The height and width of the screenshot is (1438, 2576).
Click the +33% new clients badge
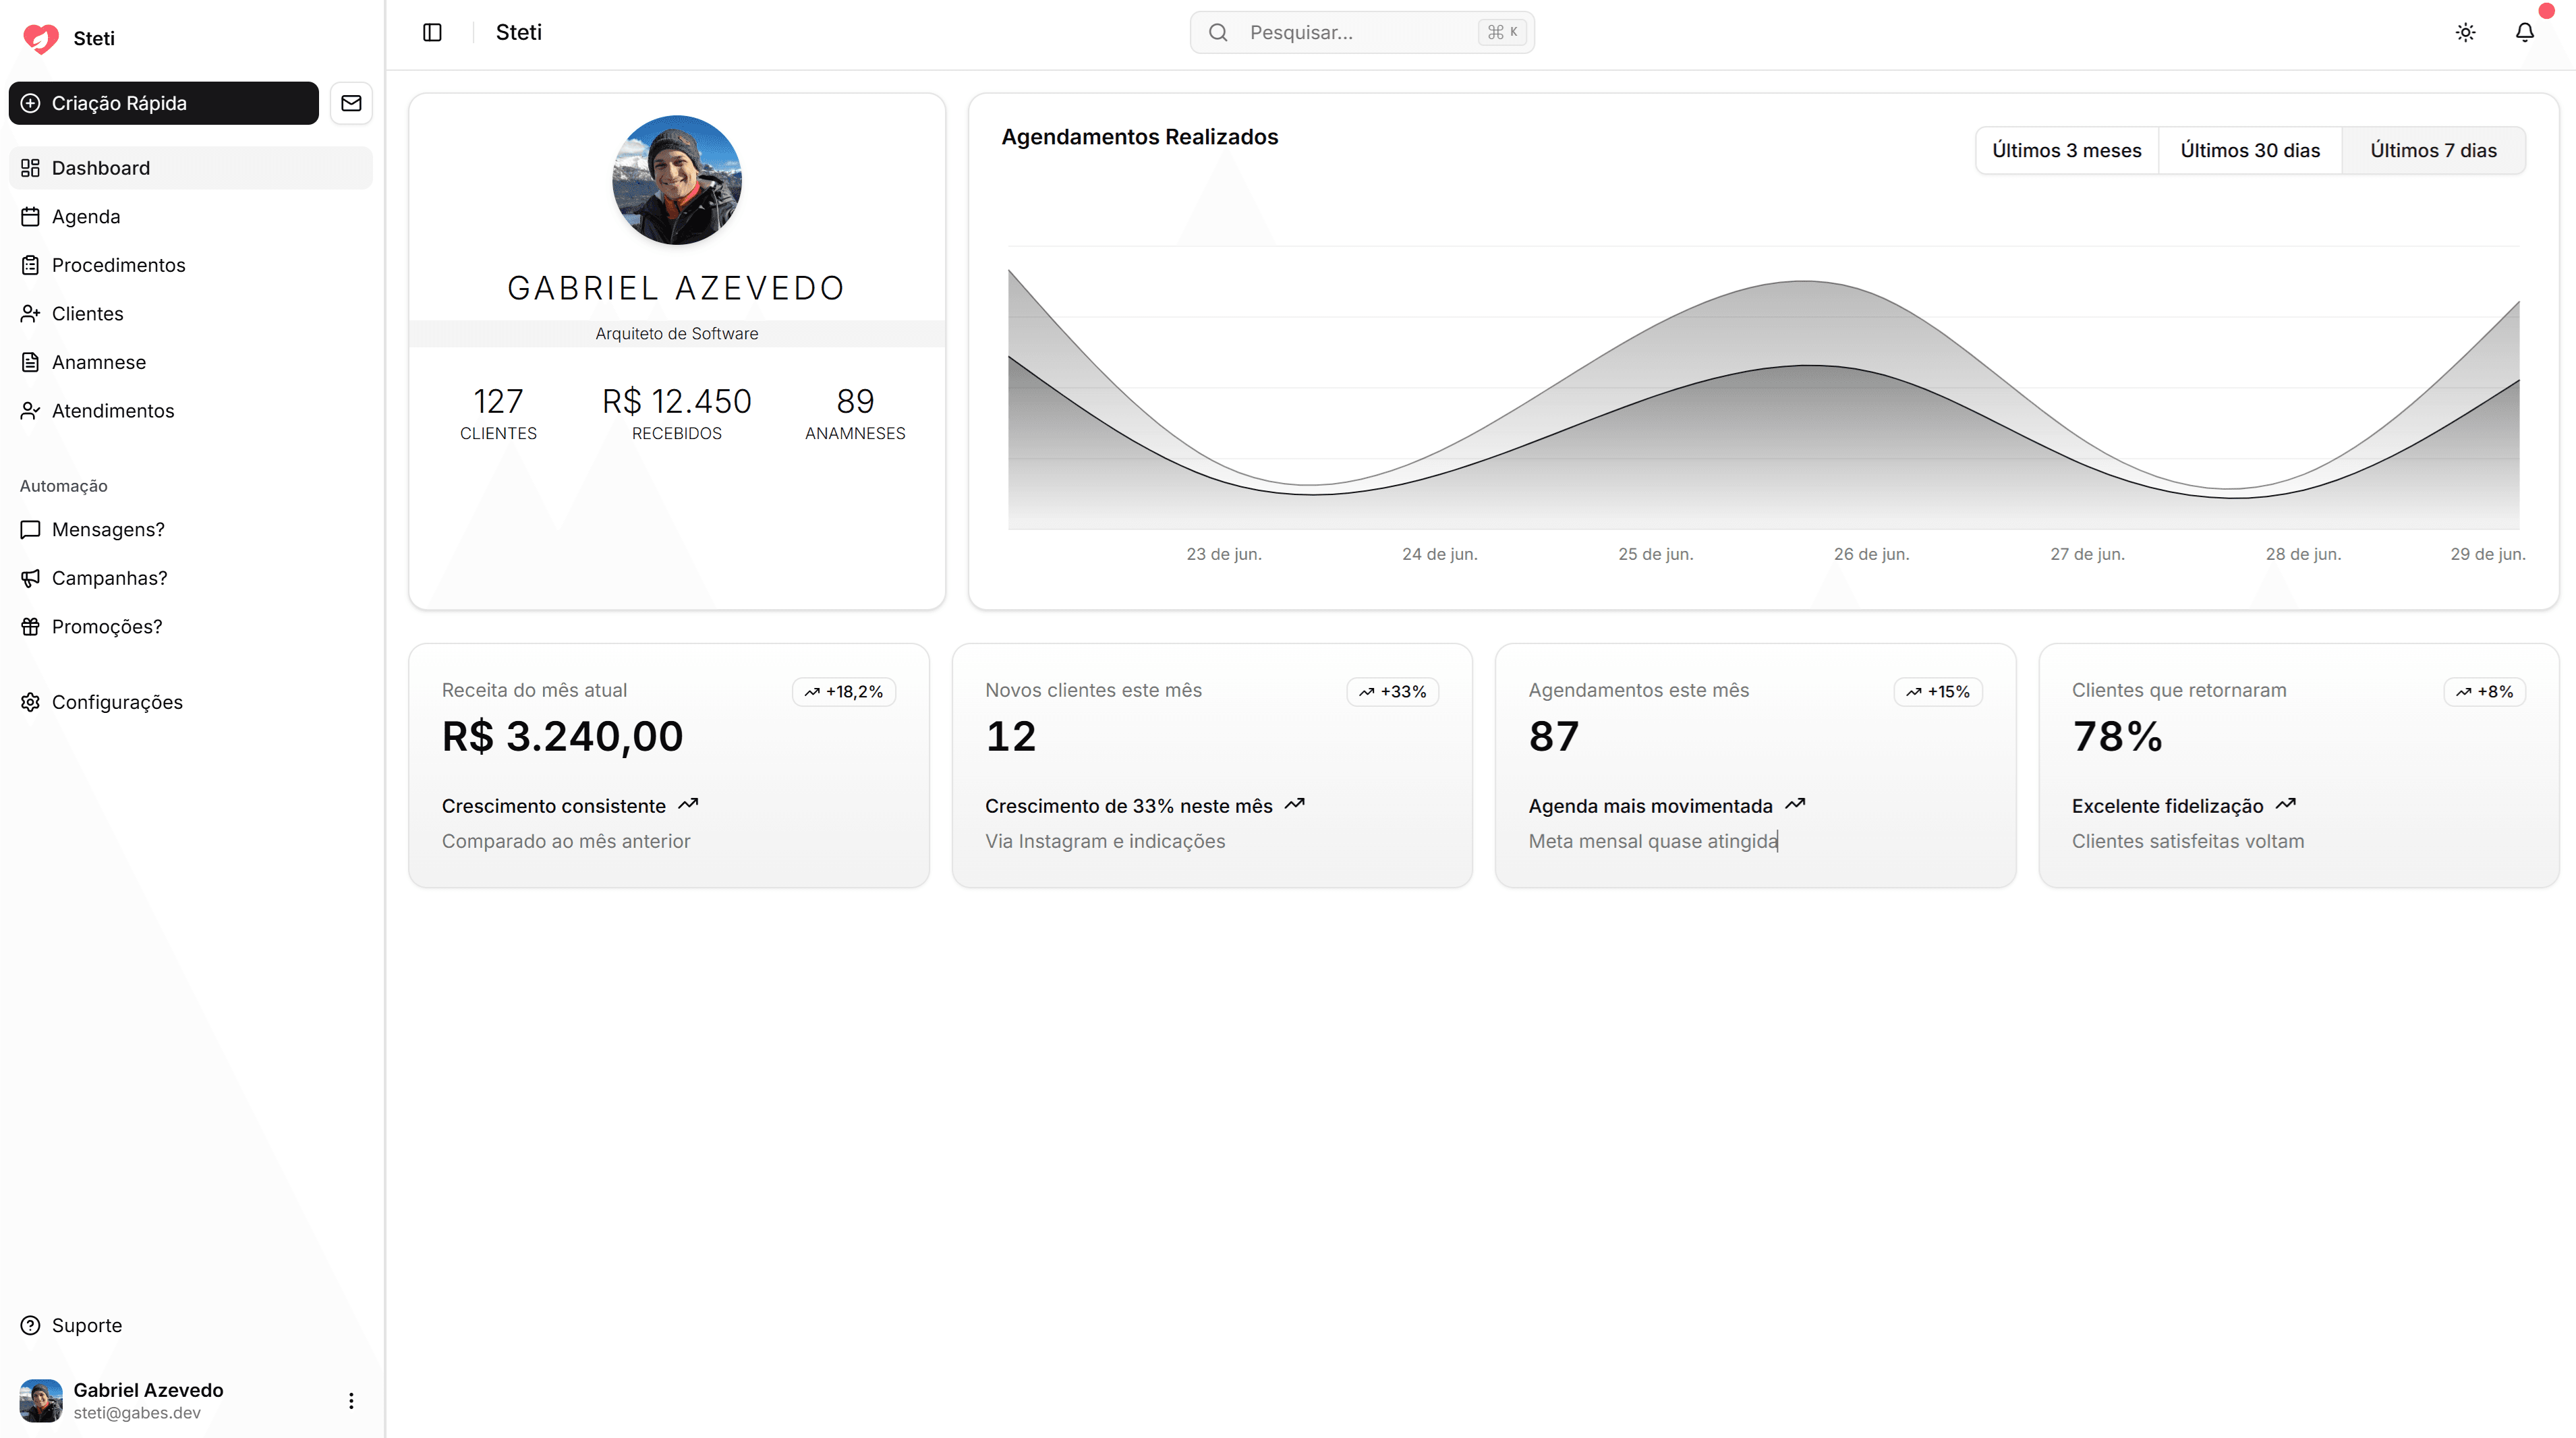tap(1393, 691)
